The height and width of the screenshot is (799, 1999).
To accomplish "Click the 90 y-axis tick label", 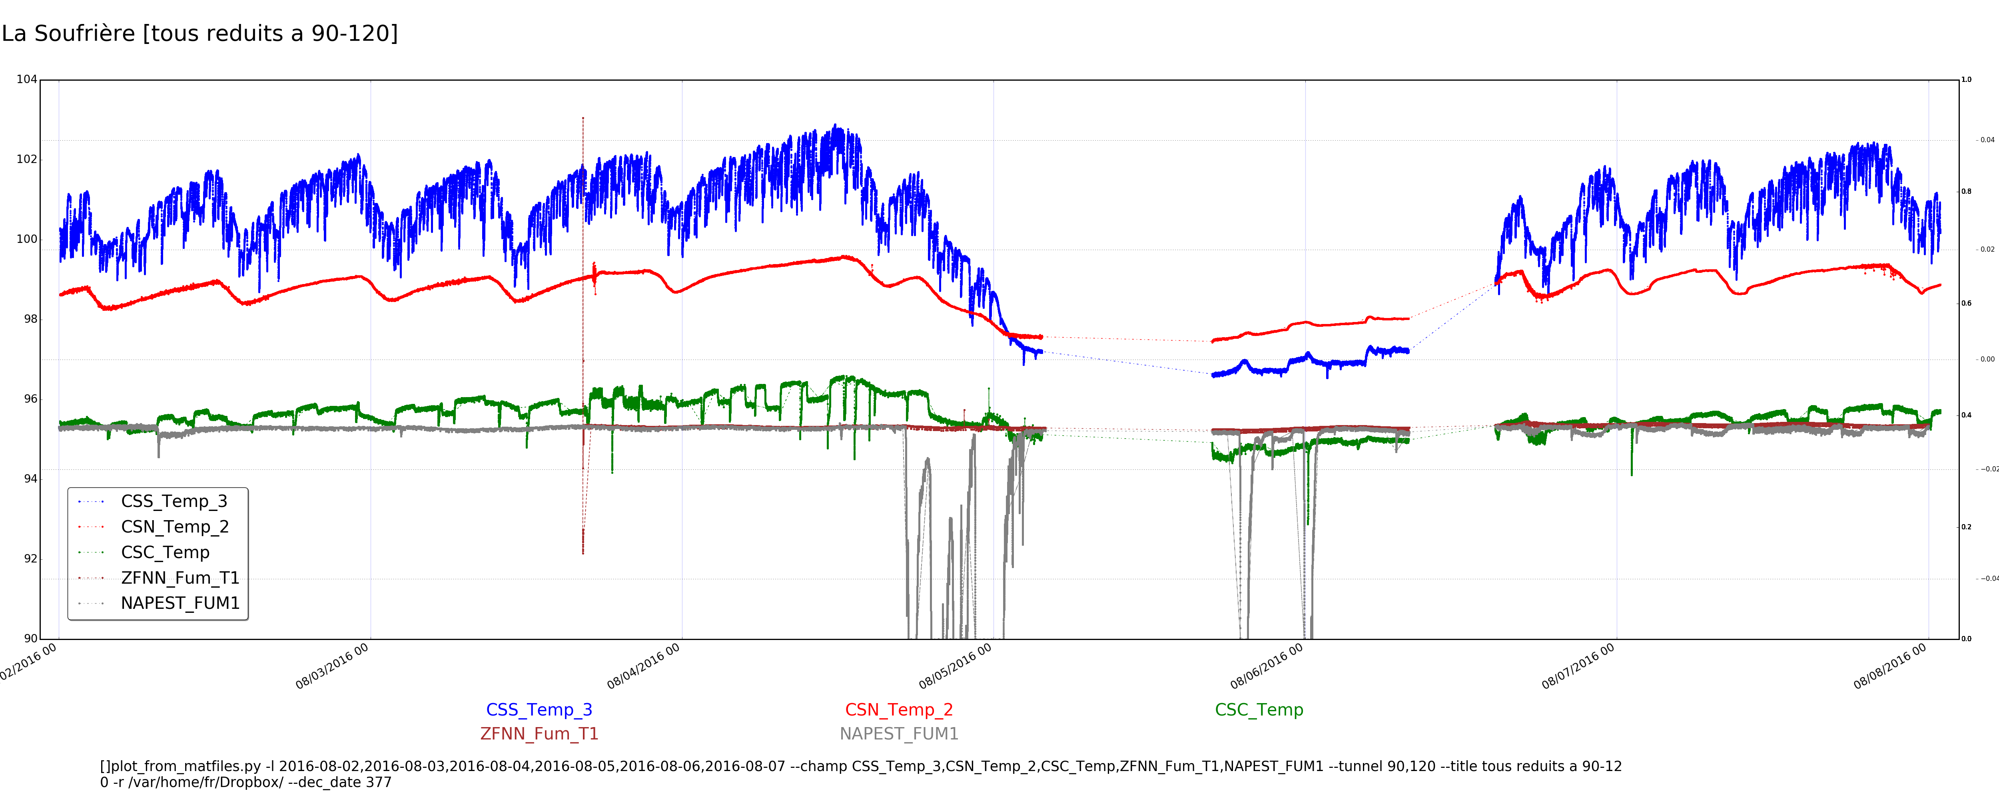I will click(x=30, y=638).
